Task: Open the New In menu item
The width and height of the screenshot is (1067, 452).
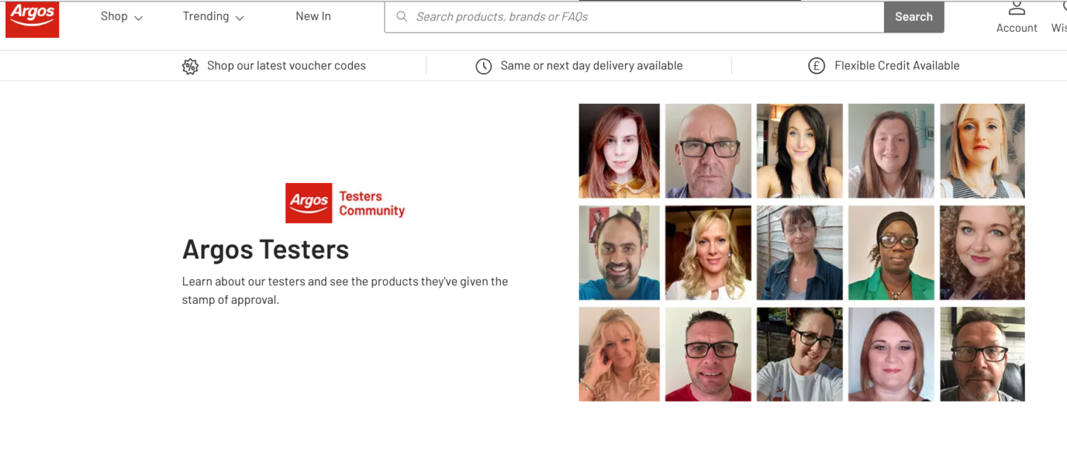Action: (313, 16)
